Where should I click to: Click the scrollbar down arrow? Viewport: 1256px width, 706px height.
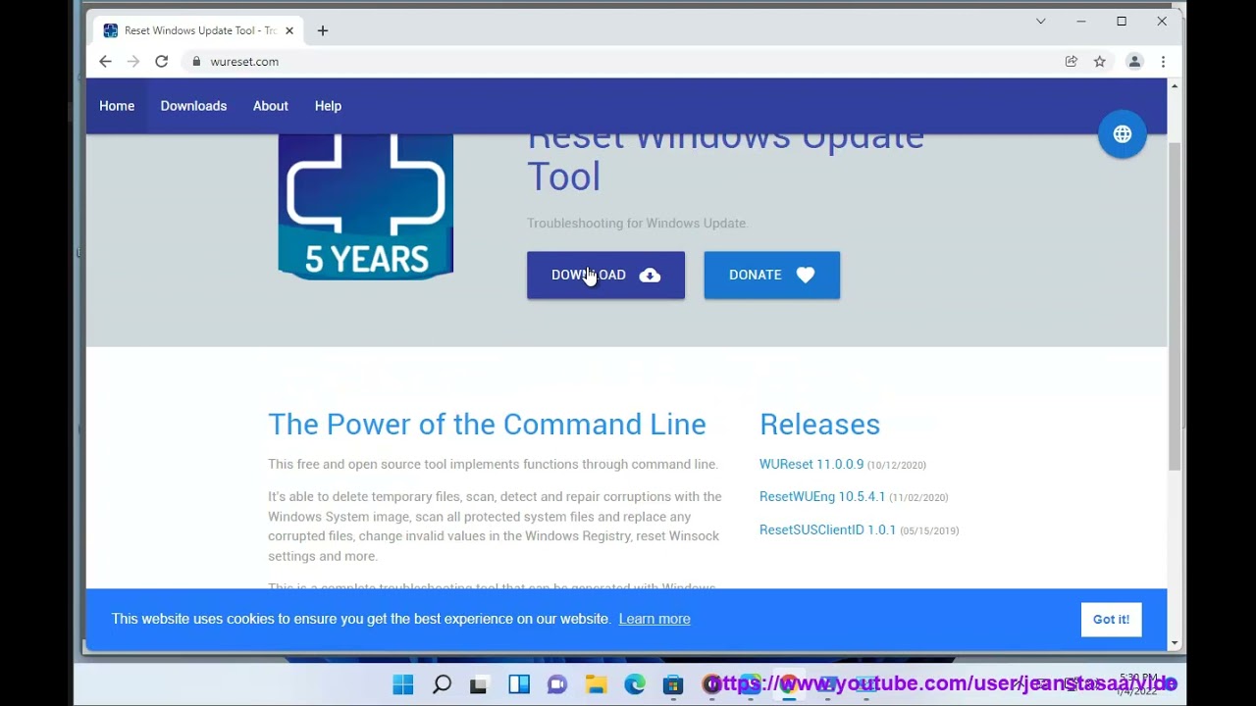[1175, 643]
